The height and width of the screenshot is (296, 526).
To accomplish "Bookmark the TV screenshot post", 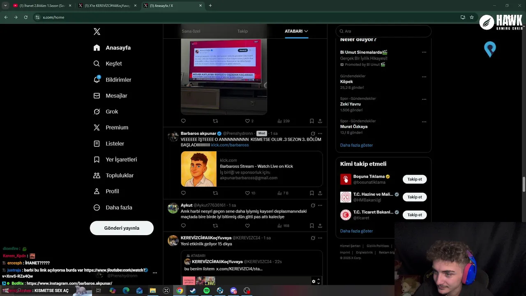I will click(x=311, y=121).
